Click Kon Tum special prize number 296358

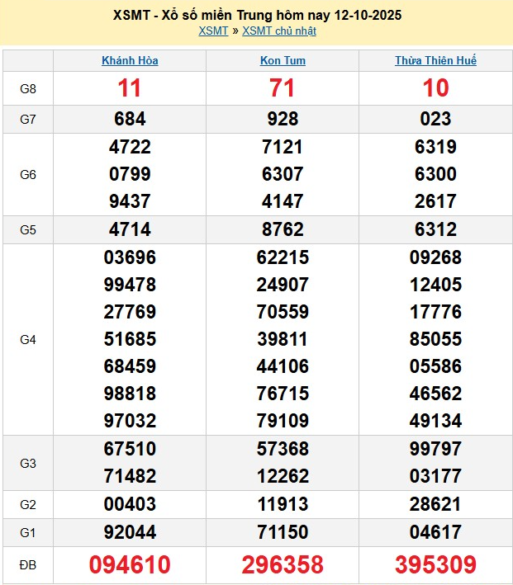tap(283, 564)
